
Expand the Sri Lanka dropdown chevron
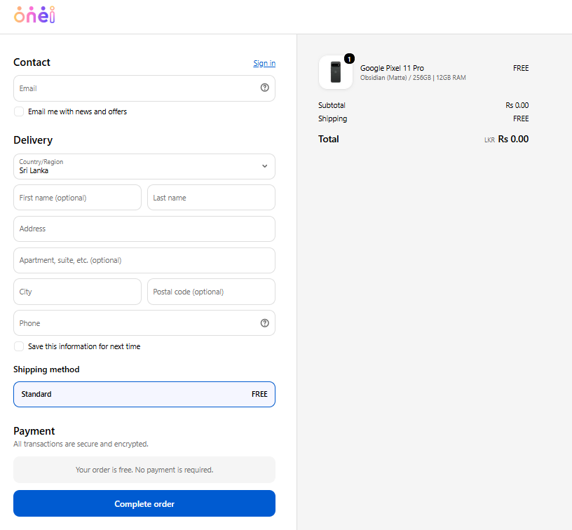pos(264,166)
